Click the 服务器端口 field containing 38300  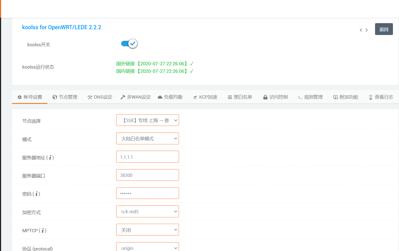(x=147, y=175)
